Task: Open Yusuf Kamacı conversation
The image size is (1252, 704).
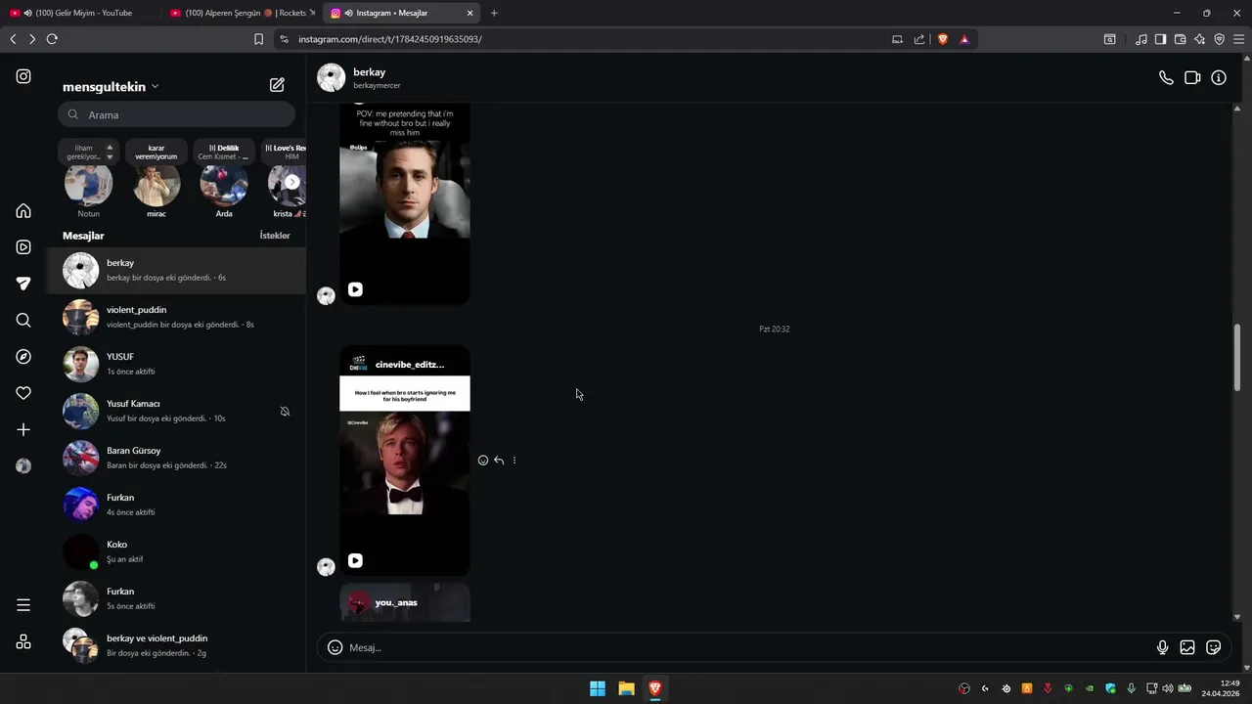Action: click(176, 411)
